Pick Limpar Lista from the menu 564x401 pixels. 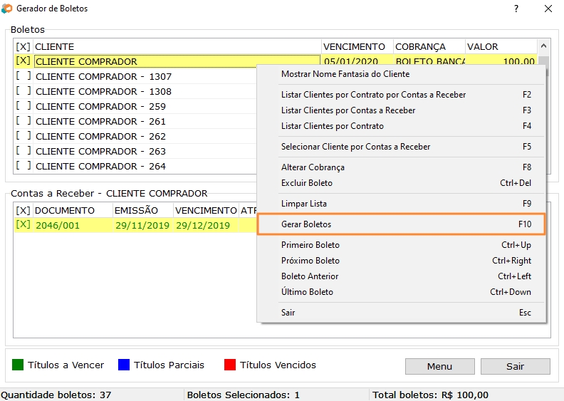click(304, 204)
